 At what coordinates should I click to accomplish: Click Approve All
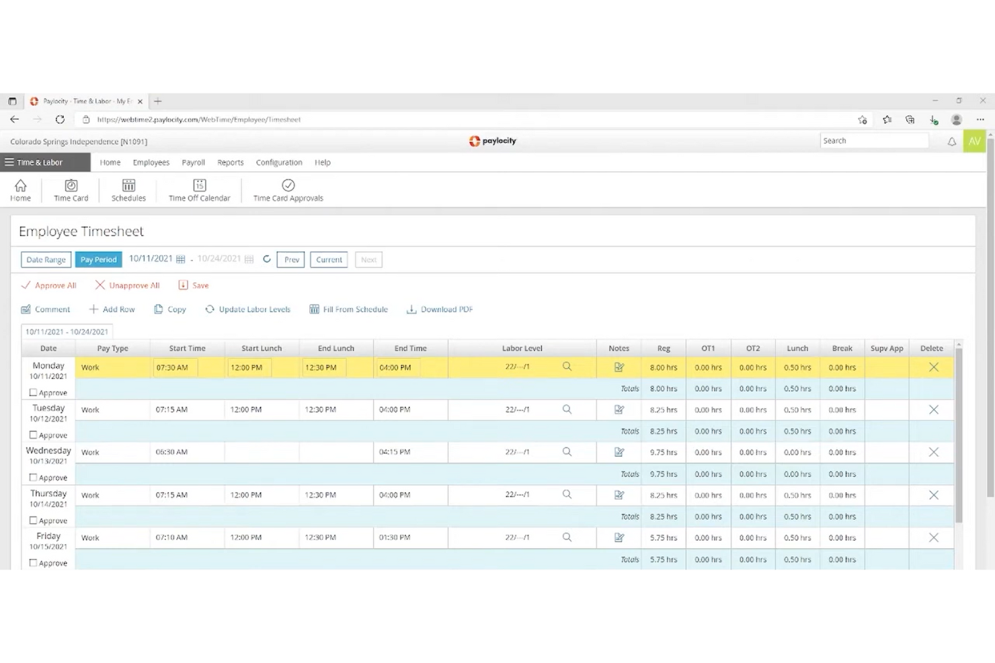[48, 285]
